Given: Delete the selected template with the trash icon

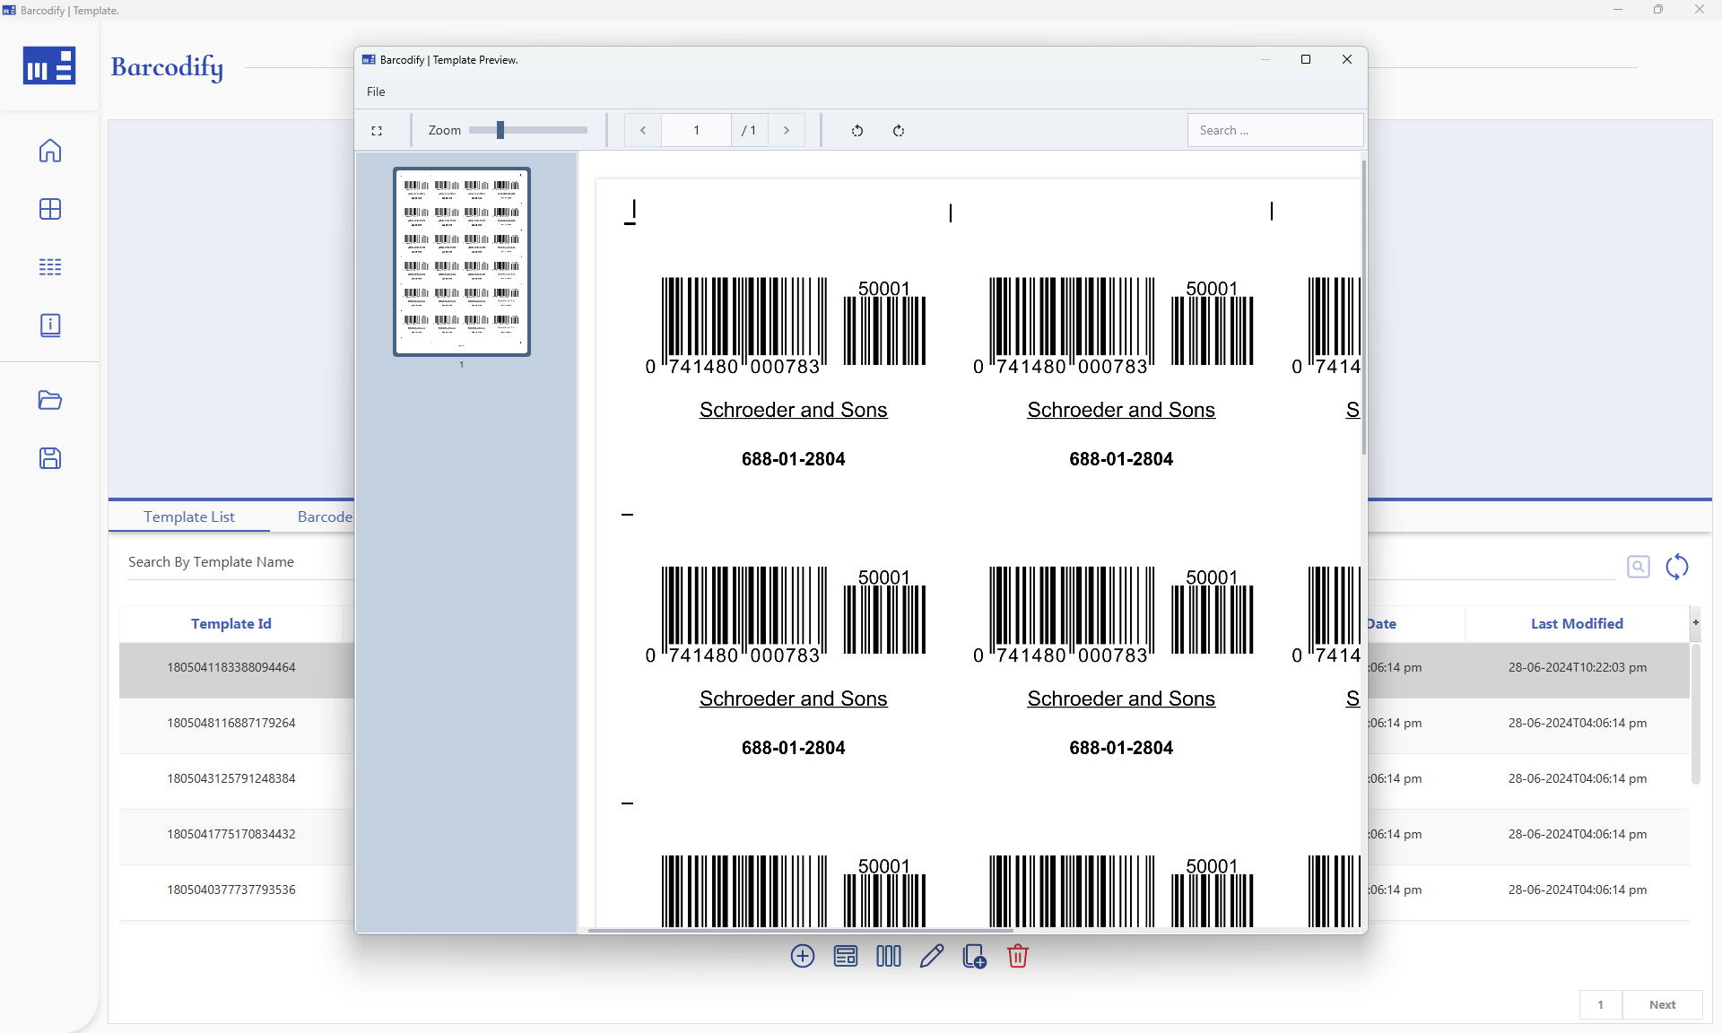Looking at the screenshot, I should pos(1017,956).
